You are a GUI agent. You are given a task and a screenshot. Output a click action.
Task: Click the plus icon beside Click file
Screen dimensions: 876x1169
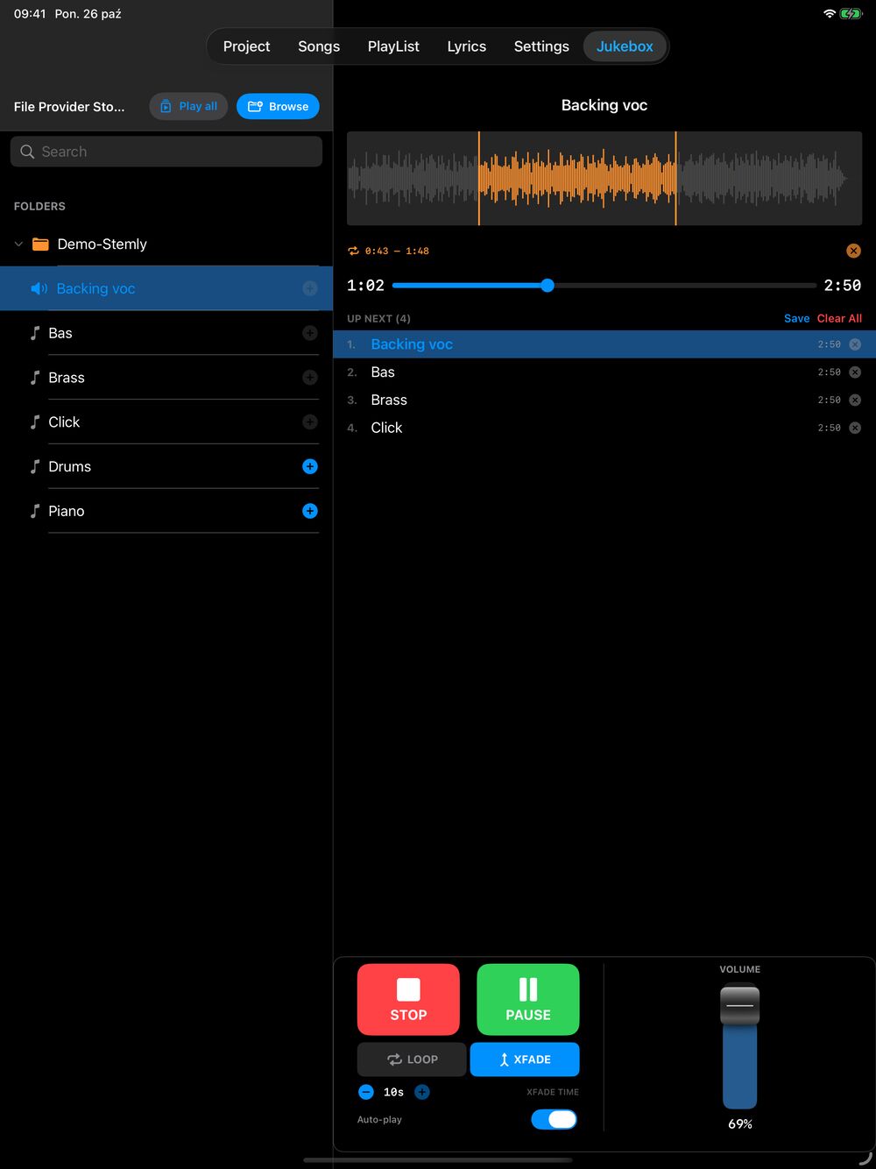tap(310, 422)
